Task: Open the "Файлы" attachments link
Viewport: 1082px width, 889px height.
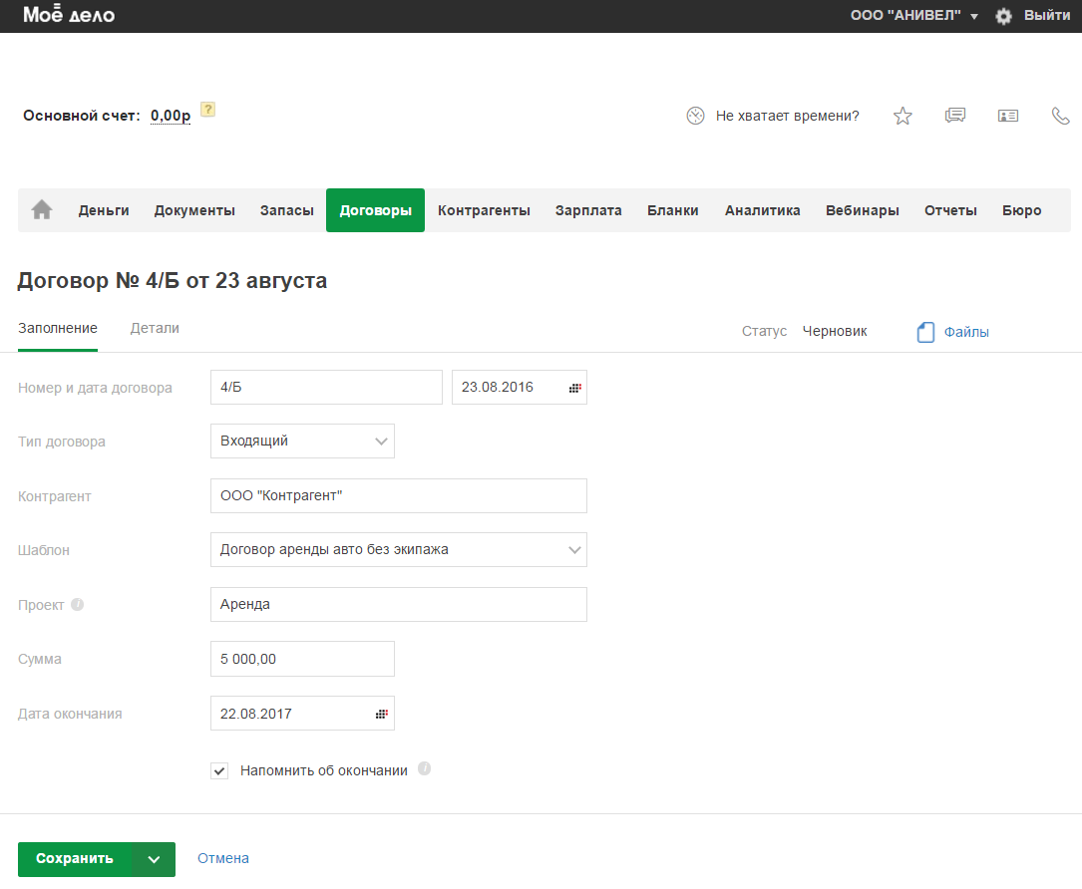Action: tap(965, 332)
